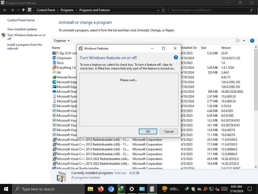Click the Windows Features help icon

[x=176, y=57]
